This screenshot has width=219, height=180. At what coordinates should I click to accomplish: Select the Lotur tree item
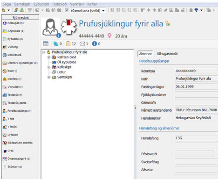coord(62,72)
